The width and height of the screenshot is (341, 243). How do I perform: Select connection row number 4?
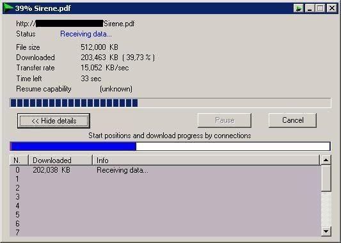point(165,206)
